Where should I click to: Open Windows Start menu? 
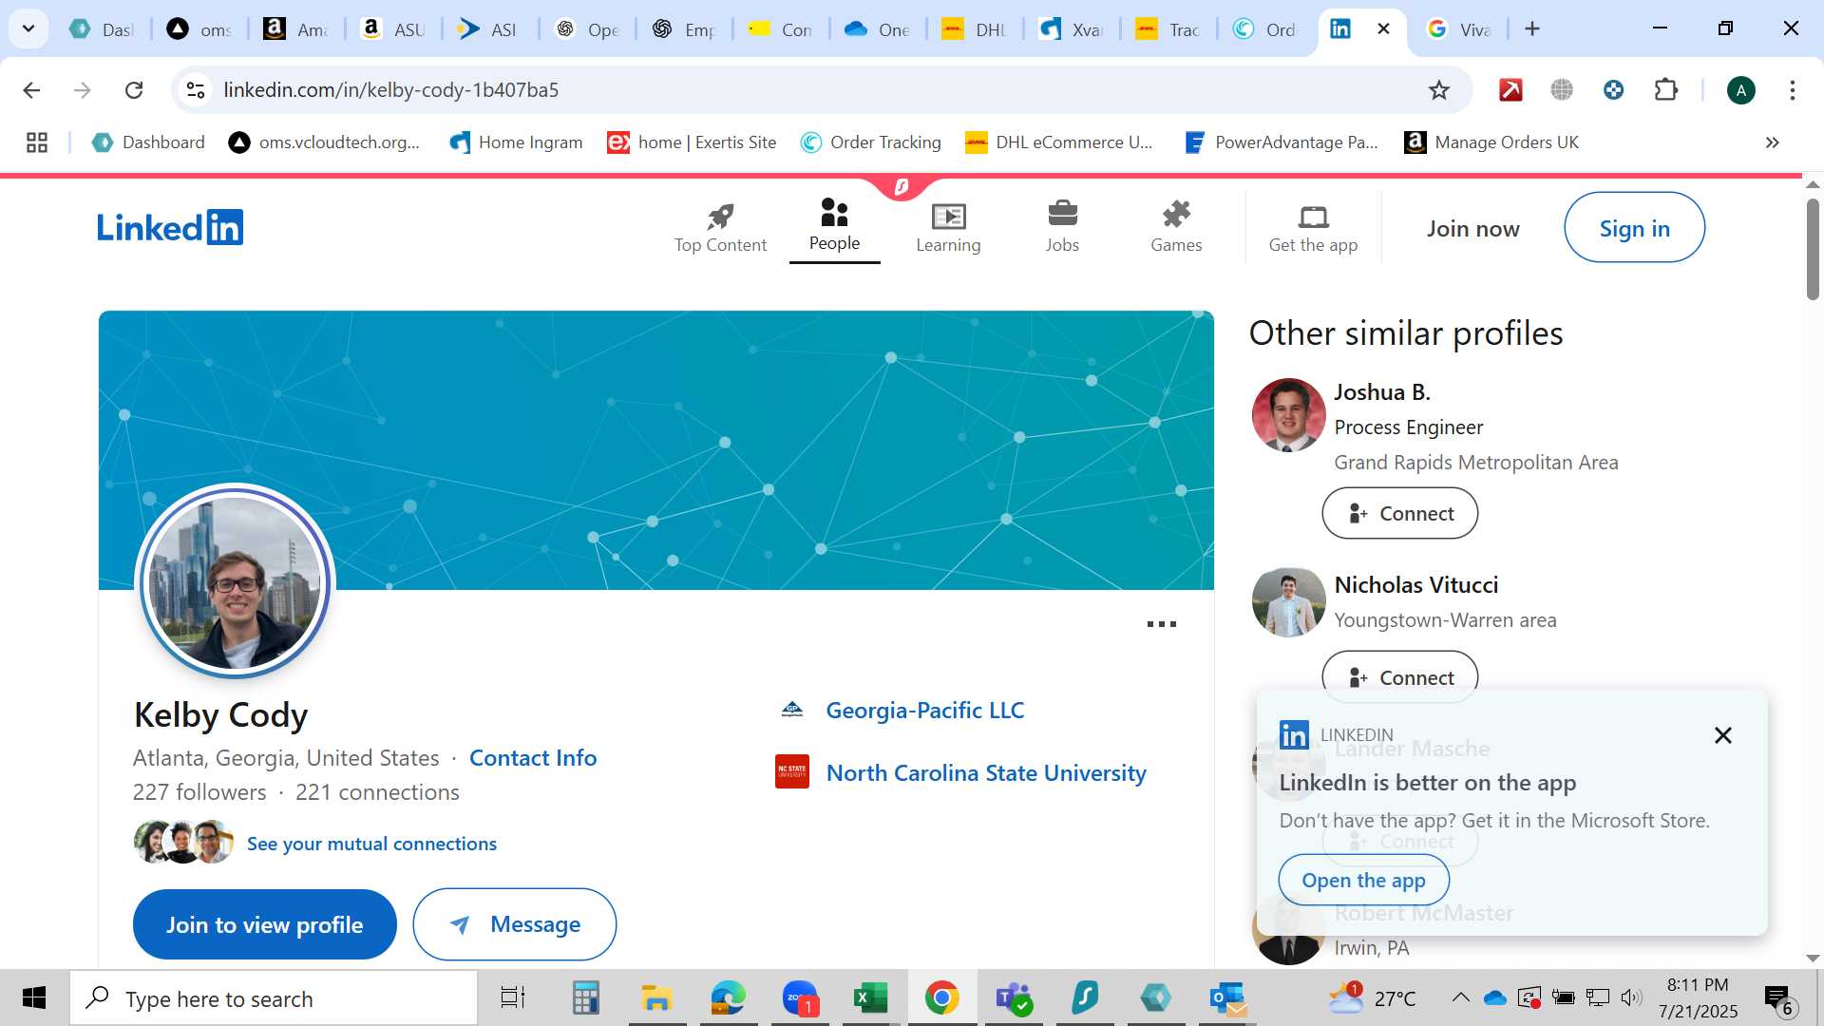34,998
